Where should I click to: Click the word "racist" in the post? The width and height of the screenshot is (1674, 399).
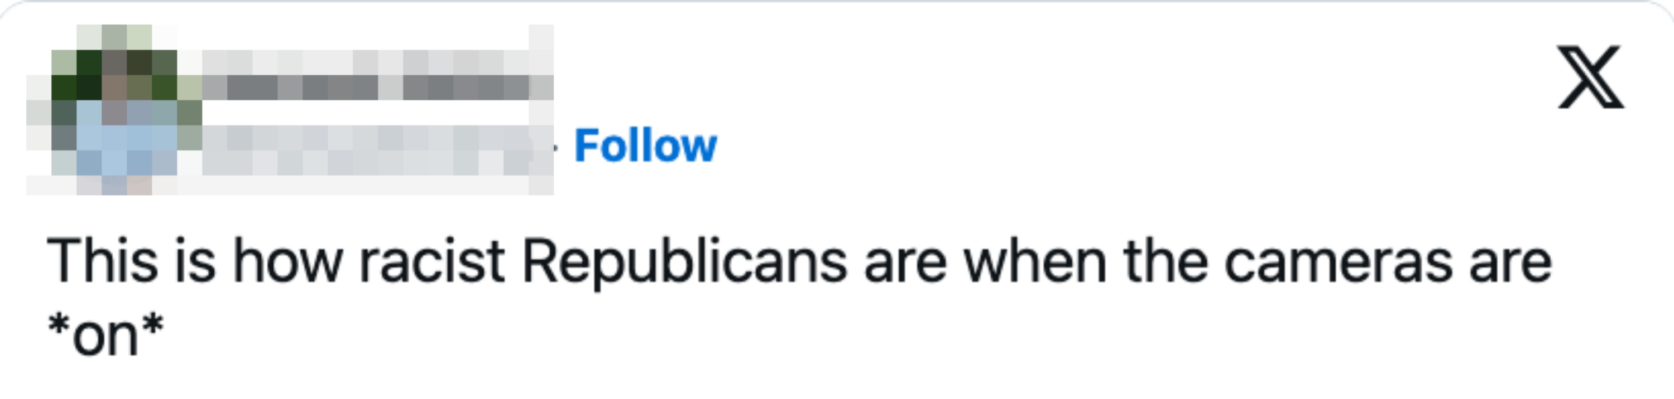[431, 262]
